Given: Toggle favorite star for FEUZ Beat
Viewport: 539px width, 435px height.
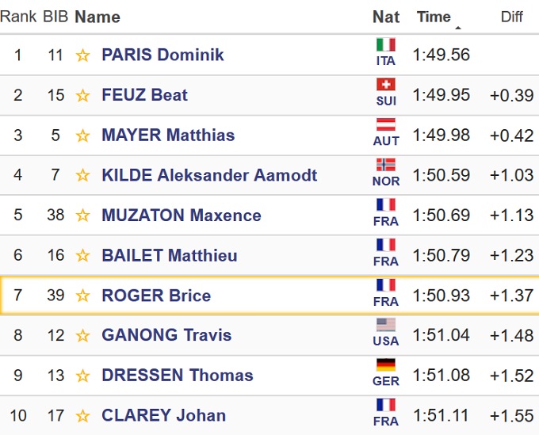Looking at the screenshot, I should (x=82, y=96).
